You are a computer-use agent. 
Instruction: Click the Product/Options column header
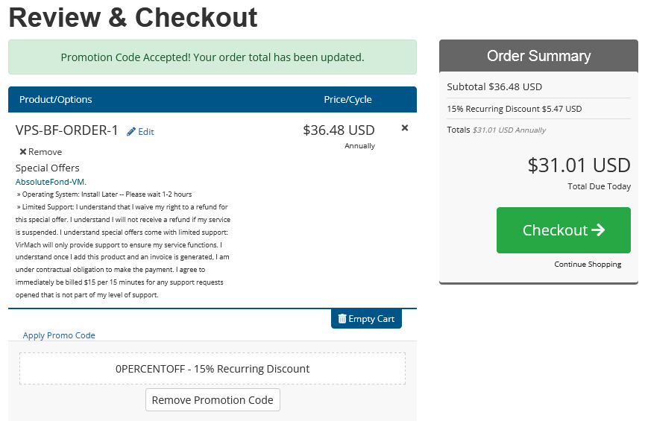[55, 100]
